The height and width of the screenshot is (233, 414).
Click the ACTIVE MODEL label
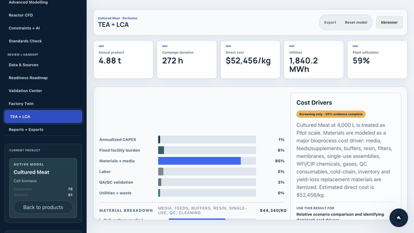[29, 164]
